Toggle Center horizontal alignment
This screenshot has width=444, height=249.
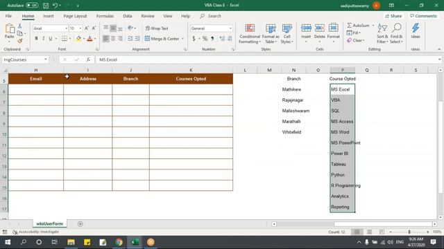(113, 39)
